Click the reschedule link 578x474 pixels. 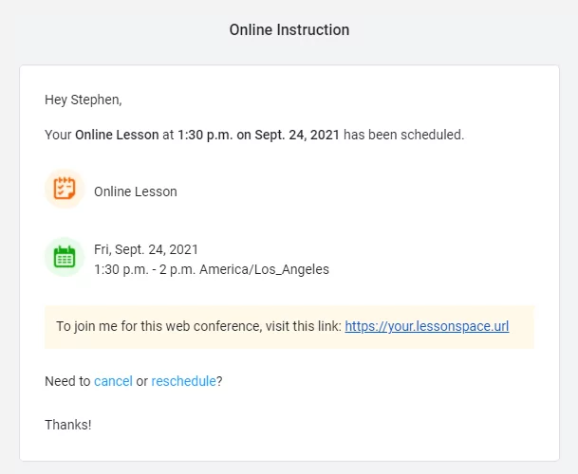pyautogui.click(x=183, y=381)
